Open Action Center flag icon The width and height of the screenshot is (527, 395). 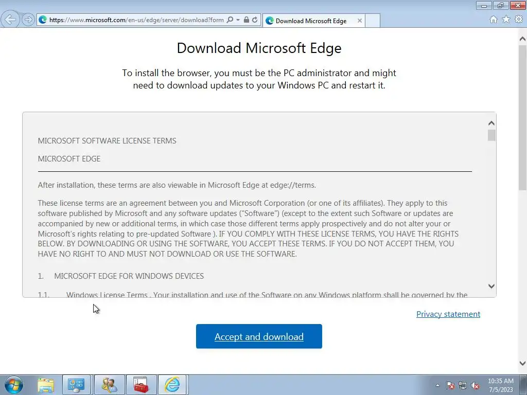pyautogui.click(x=450, y=385)
